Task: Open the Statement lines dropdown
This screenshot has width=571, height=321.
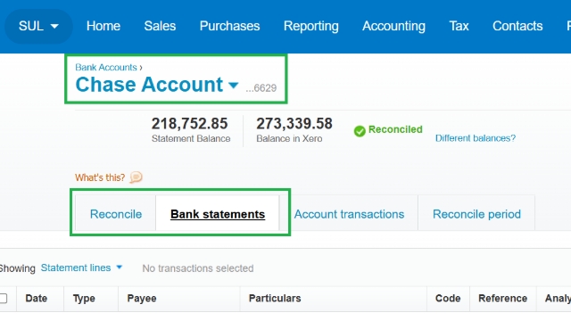Action: [x=81, y=267]
